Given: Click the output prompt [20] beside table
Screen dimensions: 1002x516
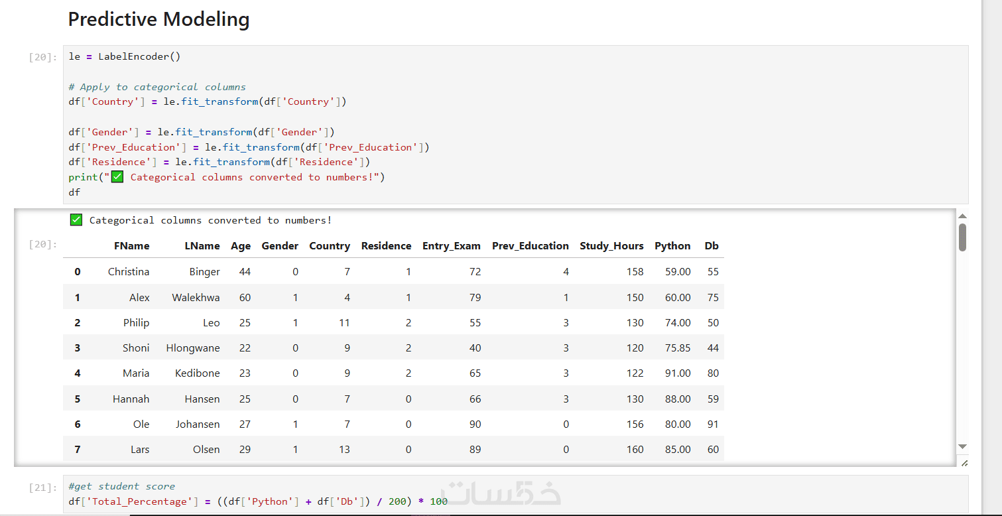Looking at the screenshot, I should (43, 244).
